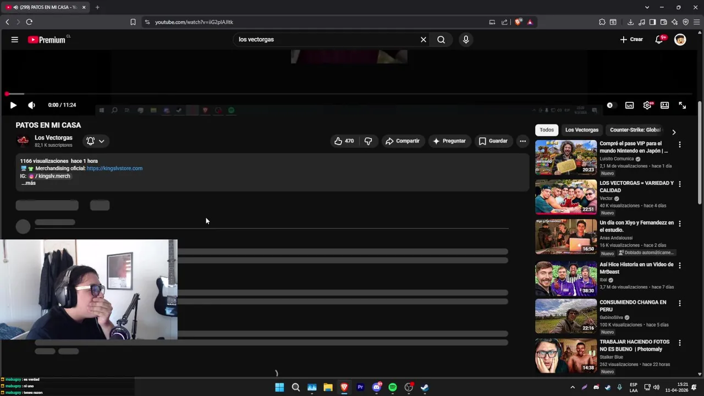This screenshot has height=396, width=704.
Task: Open the Crear menu
Action: [x=631, y=40]
